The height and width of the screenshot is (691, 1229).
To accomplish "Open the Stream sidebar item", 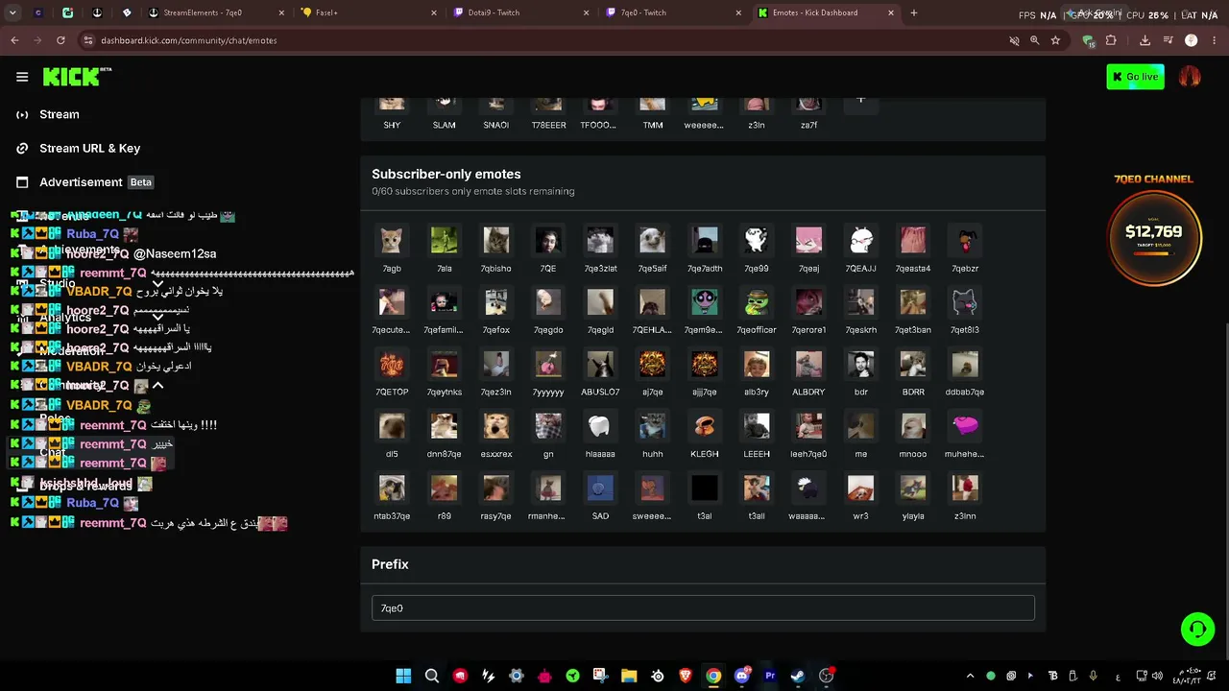I will click(60, 114).
